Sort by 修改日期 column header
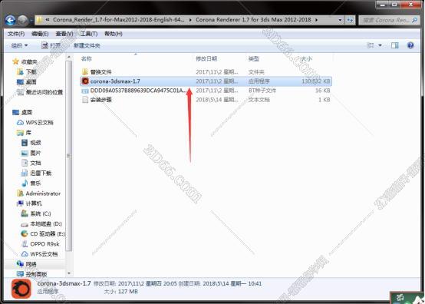 point(206,58)
